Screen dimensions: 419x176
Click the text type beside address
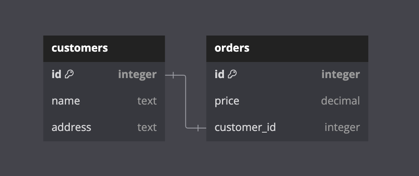coord(147,127)
